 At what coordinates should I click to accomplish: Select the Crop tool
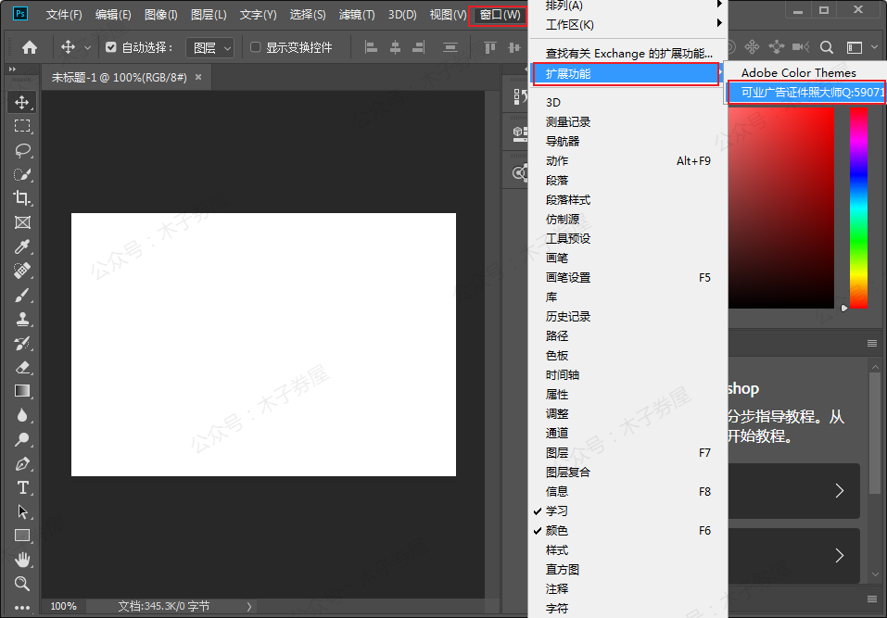tap(22, 198)
